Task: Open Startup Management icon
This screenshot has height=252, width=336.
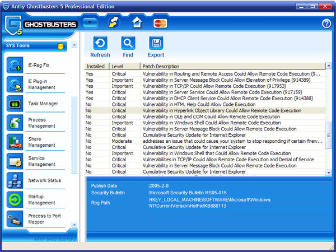Action: pos(15,200)
